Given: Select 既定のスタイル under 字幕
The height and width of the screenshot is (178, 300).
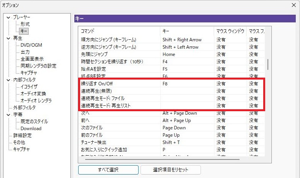Looking at the screenshot, I should 36,122.
